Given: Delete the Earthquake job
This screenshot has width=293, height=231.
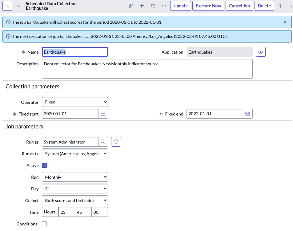Looking at the screenshot, I should (264, 6).
